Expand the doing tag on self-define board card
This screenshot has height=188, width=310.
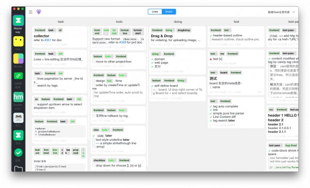(x=181, y=81)
